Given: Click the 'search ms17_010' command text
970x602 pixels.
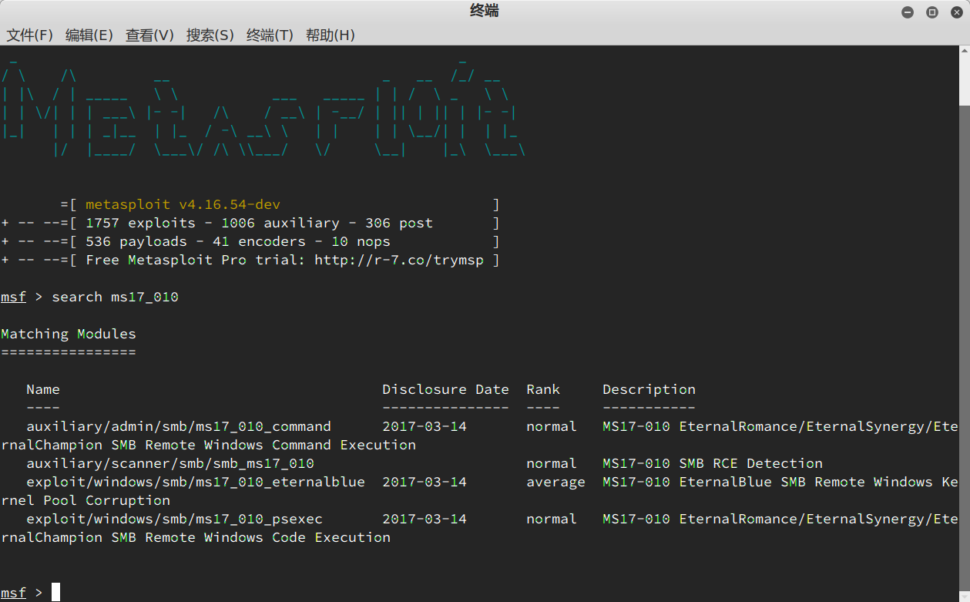Looking at the screenshot, I should (115, 297).
